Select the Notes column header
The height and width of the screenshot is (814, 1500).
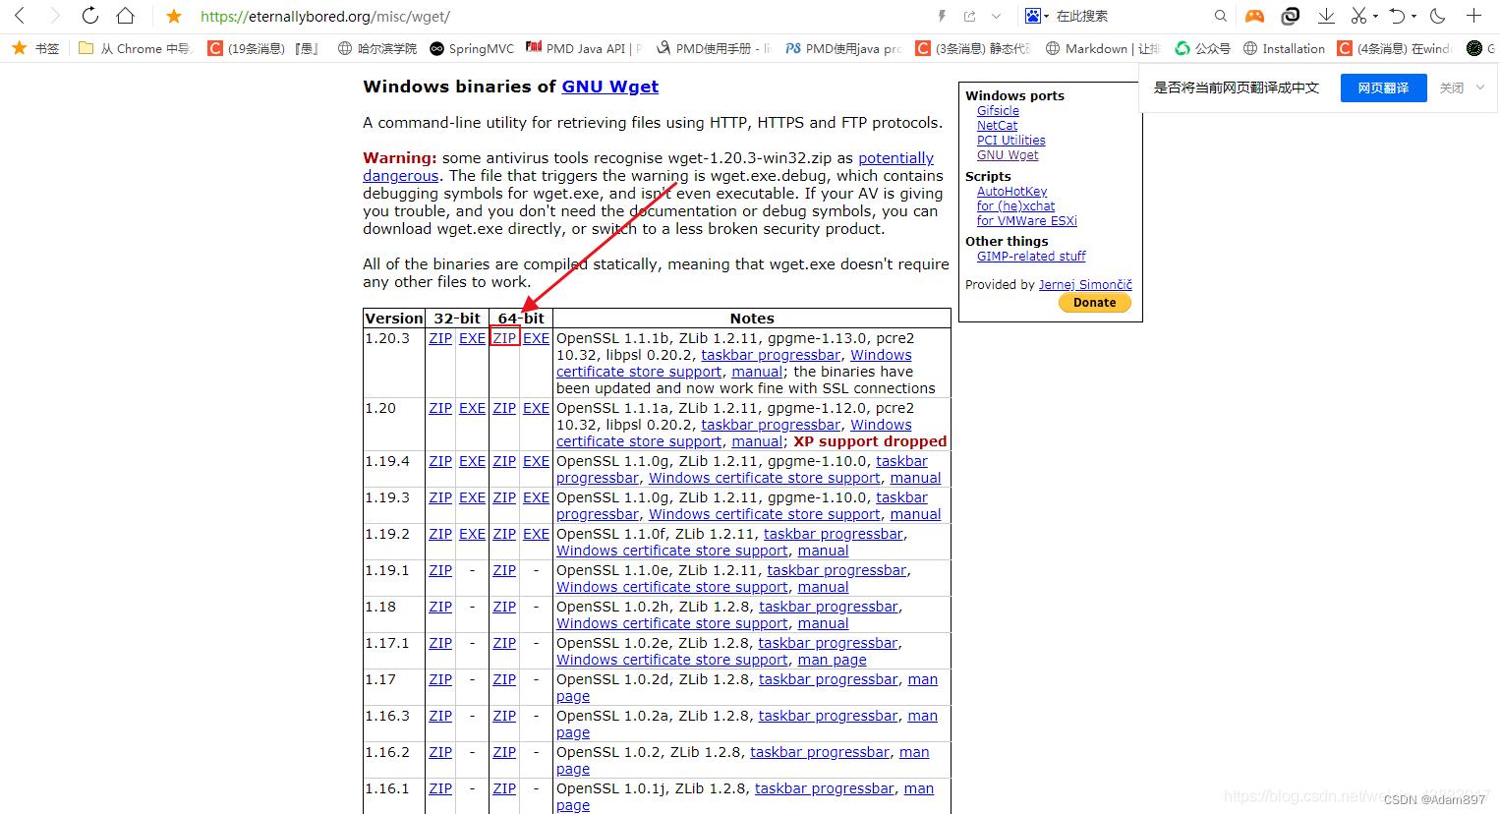[752, 319]
